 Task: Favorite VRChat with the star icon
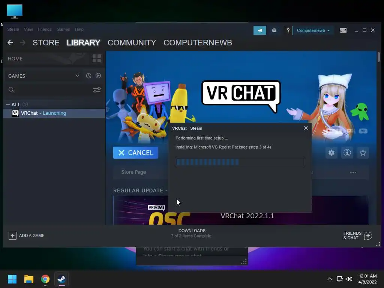tap(363, 153)
